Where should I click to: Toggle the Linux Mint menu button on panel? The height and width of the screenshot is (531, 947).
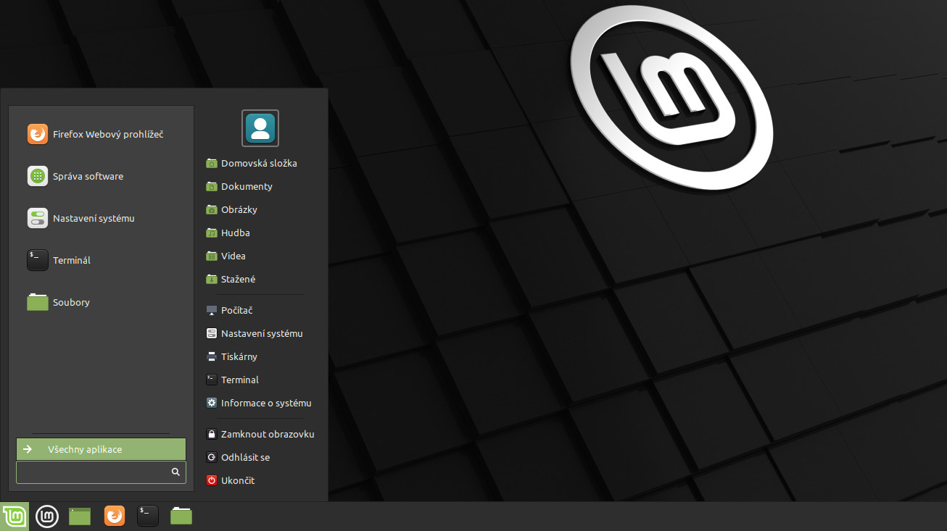pyautogui.click(x=15, y=517)
